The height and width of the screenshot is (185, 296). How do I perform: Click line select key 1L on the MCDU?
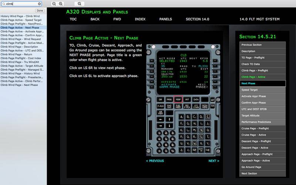tap(152, 61)
